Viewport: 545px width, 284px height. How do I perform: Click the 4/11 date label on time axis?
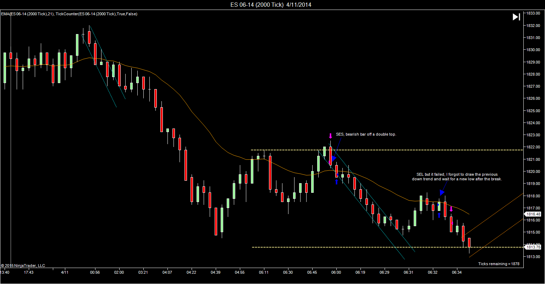point(65,272)
